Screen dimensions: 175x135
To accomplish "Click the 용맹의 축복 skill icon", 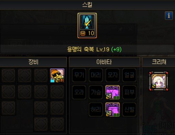I will (87, 25).
